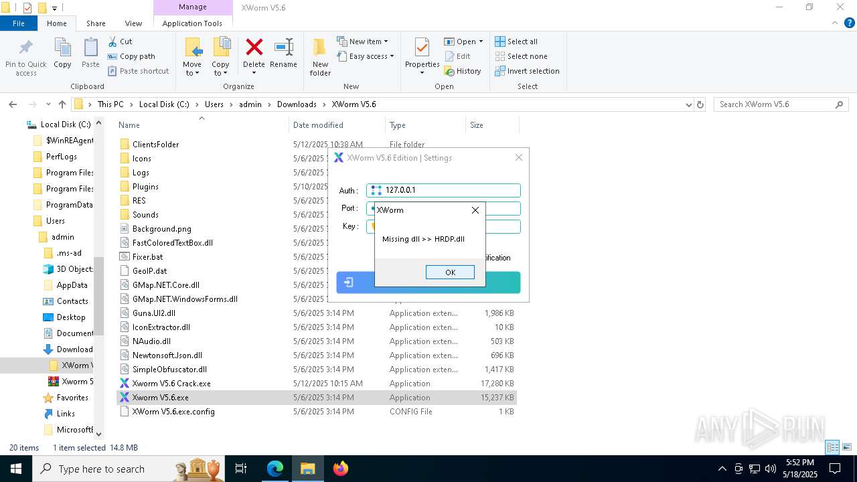Close the XWorm error message box
857x482 pixels.
[475, 210]
